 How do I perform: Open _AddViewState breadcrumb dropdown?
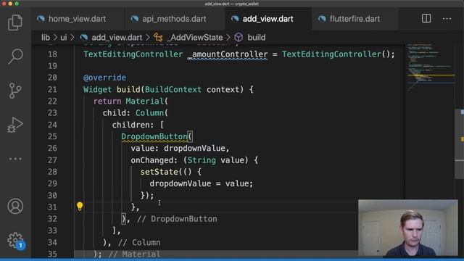click(195, 38)
